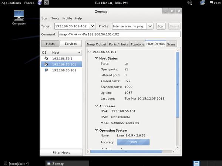Collapse the Addresses section

coord(97,106)
